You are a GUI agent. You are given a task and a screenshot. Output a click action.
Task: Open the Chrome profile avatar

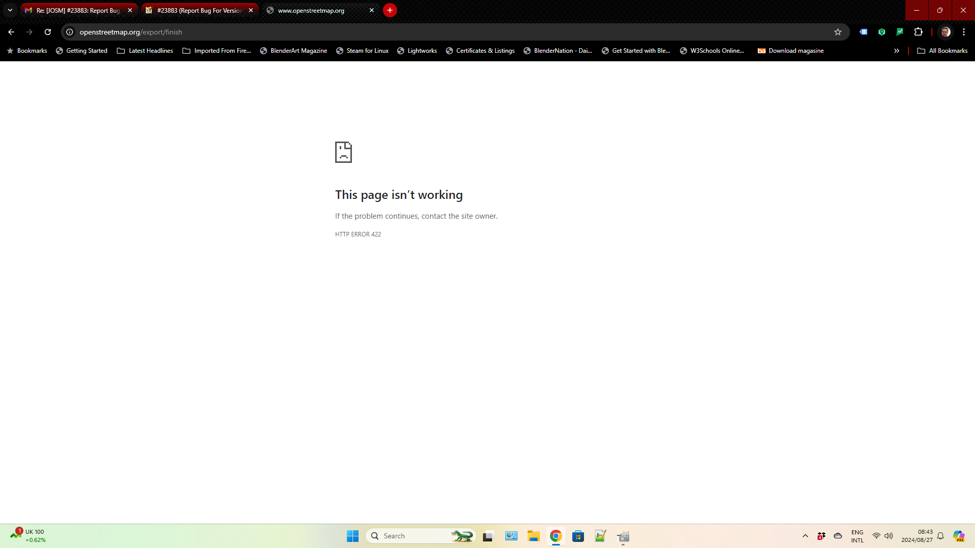(x=946, y=32)
